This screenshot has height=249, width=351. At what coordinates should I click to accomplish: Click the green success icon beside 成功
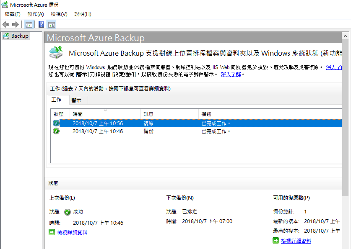coord(68,212)
